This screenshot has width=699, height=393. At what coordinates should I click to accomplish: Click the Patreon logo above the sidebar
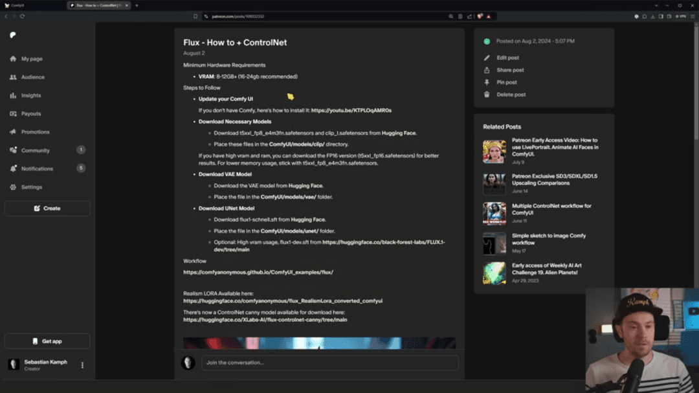coord(13,36)
